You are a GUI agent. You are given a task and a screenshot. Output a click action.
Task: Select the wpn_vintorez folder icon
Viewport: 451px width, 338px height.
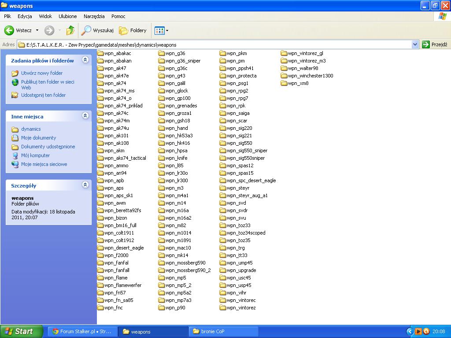[x=222, y=308]
